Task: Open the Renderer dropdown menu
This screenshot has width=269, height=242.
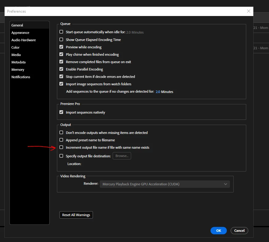Action: (x=165, y=184)
